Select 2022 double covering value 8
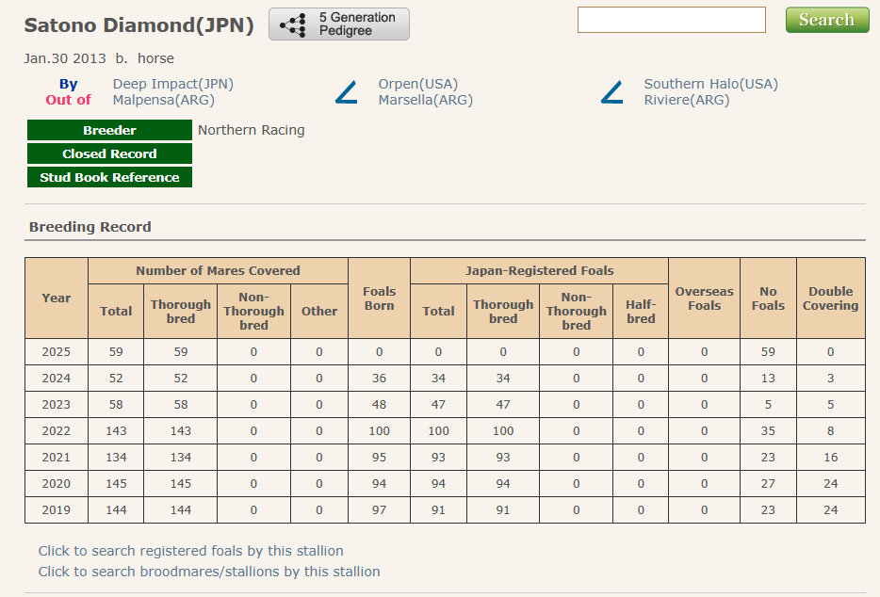The width and height of the screenshot is (880, 597). [x=831, y=431]
